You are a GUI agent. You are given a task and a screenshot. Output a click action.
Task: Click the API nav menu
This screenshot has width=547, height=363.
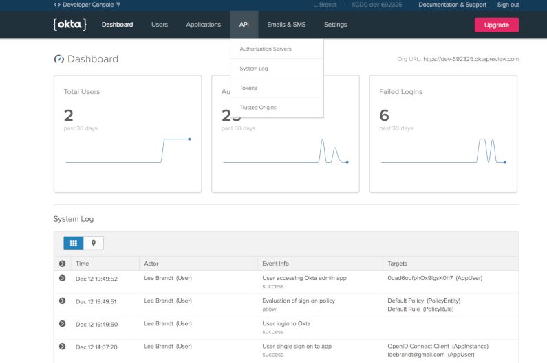[244, 25]
